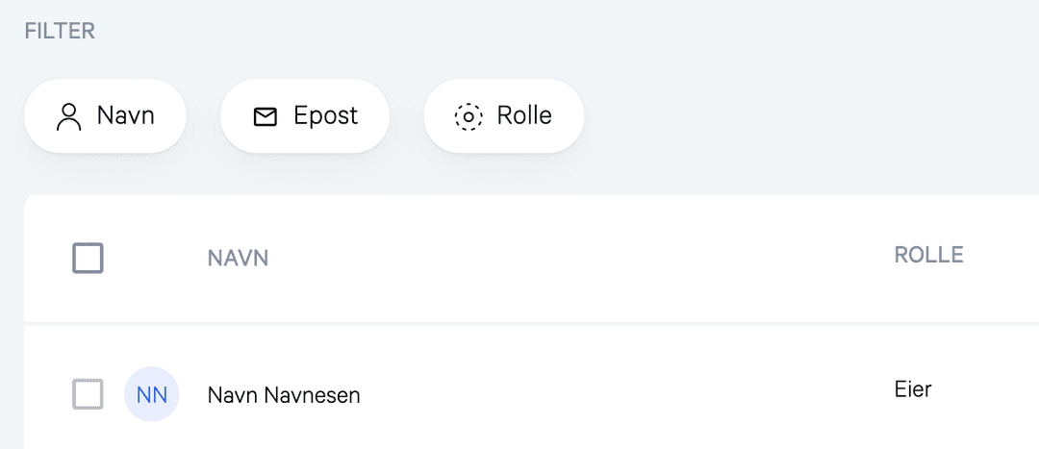This screenshot has height=449, width=1039.
Task: Sort the table by NAVN column header
Action: coord(238,259)
